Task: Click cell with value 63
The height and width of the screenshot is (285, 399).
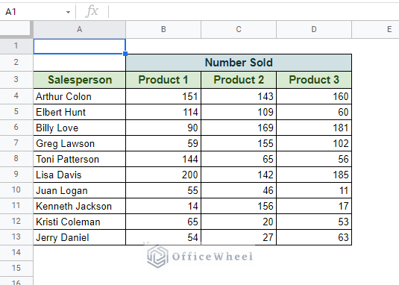Action: coord(314,237)
